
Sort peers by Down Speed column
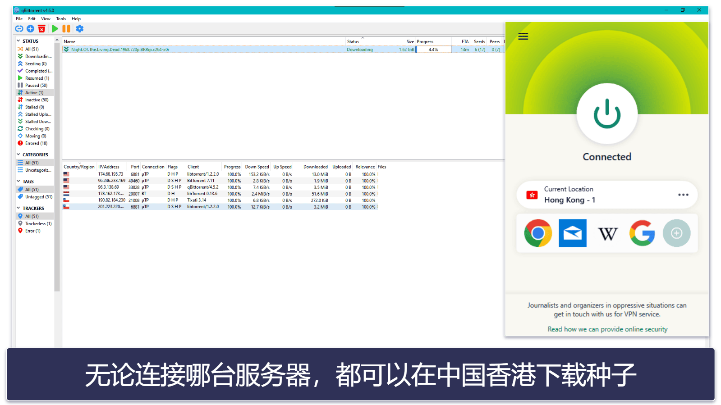[x=257, y=167]
